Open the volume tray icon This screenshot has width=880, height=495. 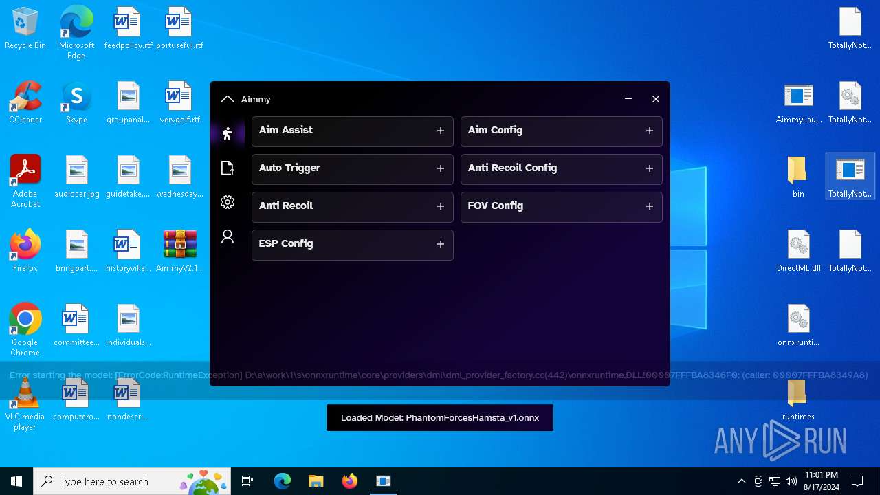click(791, 481)
